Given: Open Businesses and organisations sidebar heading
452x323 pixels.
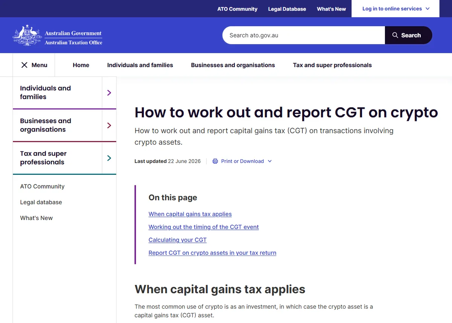Looking at the screenshot, I should (x=46, y=125).
